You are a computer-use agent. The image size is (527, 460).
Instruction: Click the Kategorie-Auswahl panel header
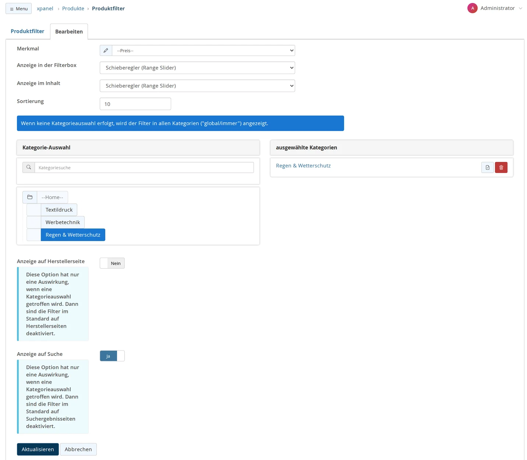click(138, 148)
